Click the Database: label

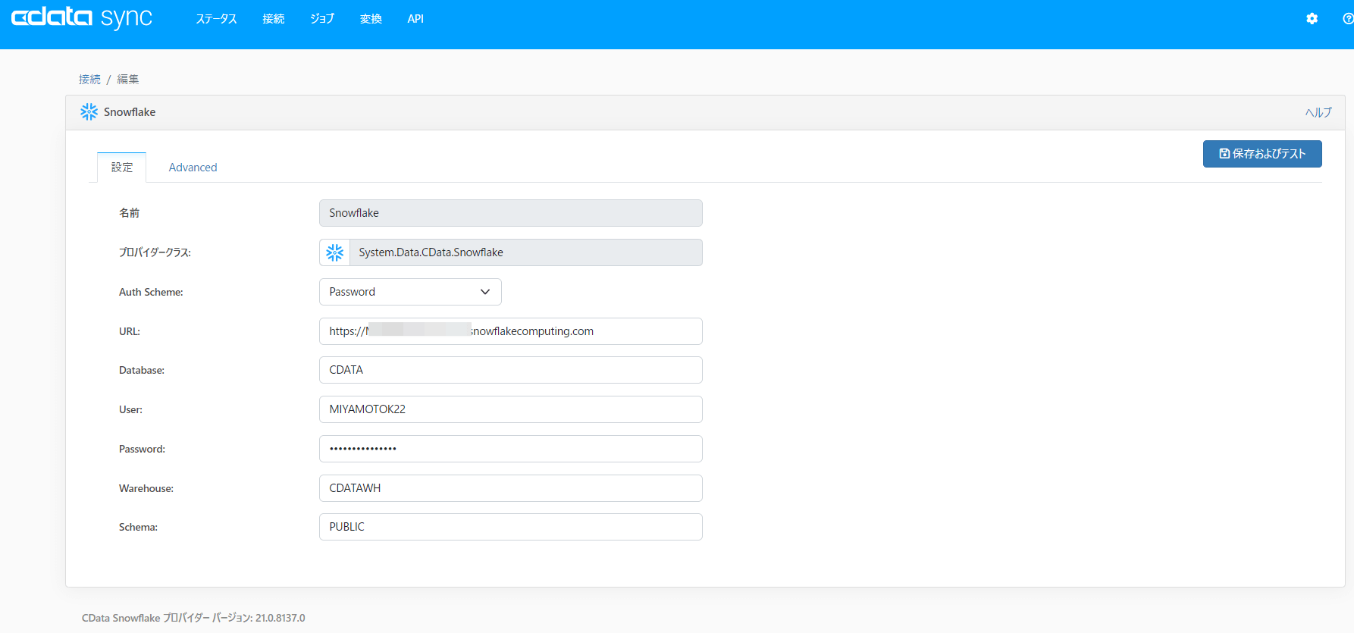pyautogui.click(x=142, y=370)
